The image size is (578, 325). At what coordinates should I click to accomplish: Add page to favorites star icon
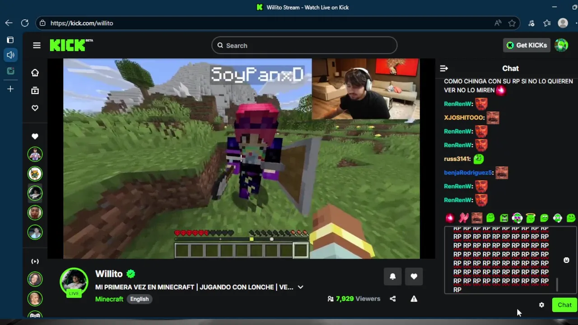(512, 23)
